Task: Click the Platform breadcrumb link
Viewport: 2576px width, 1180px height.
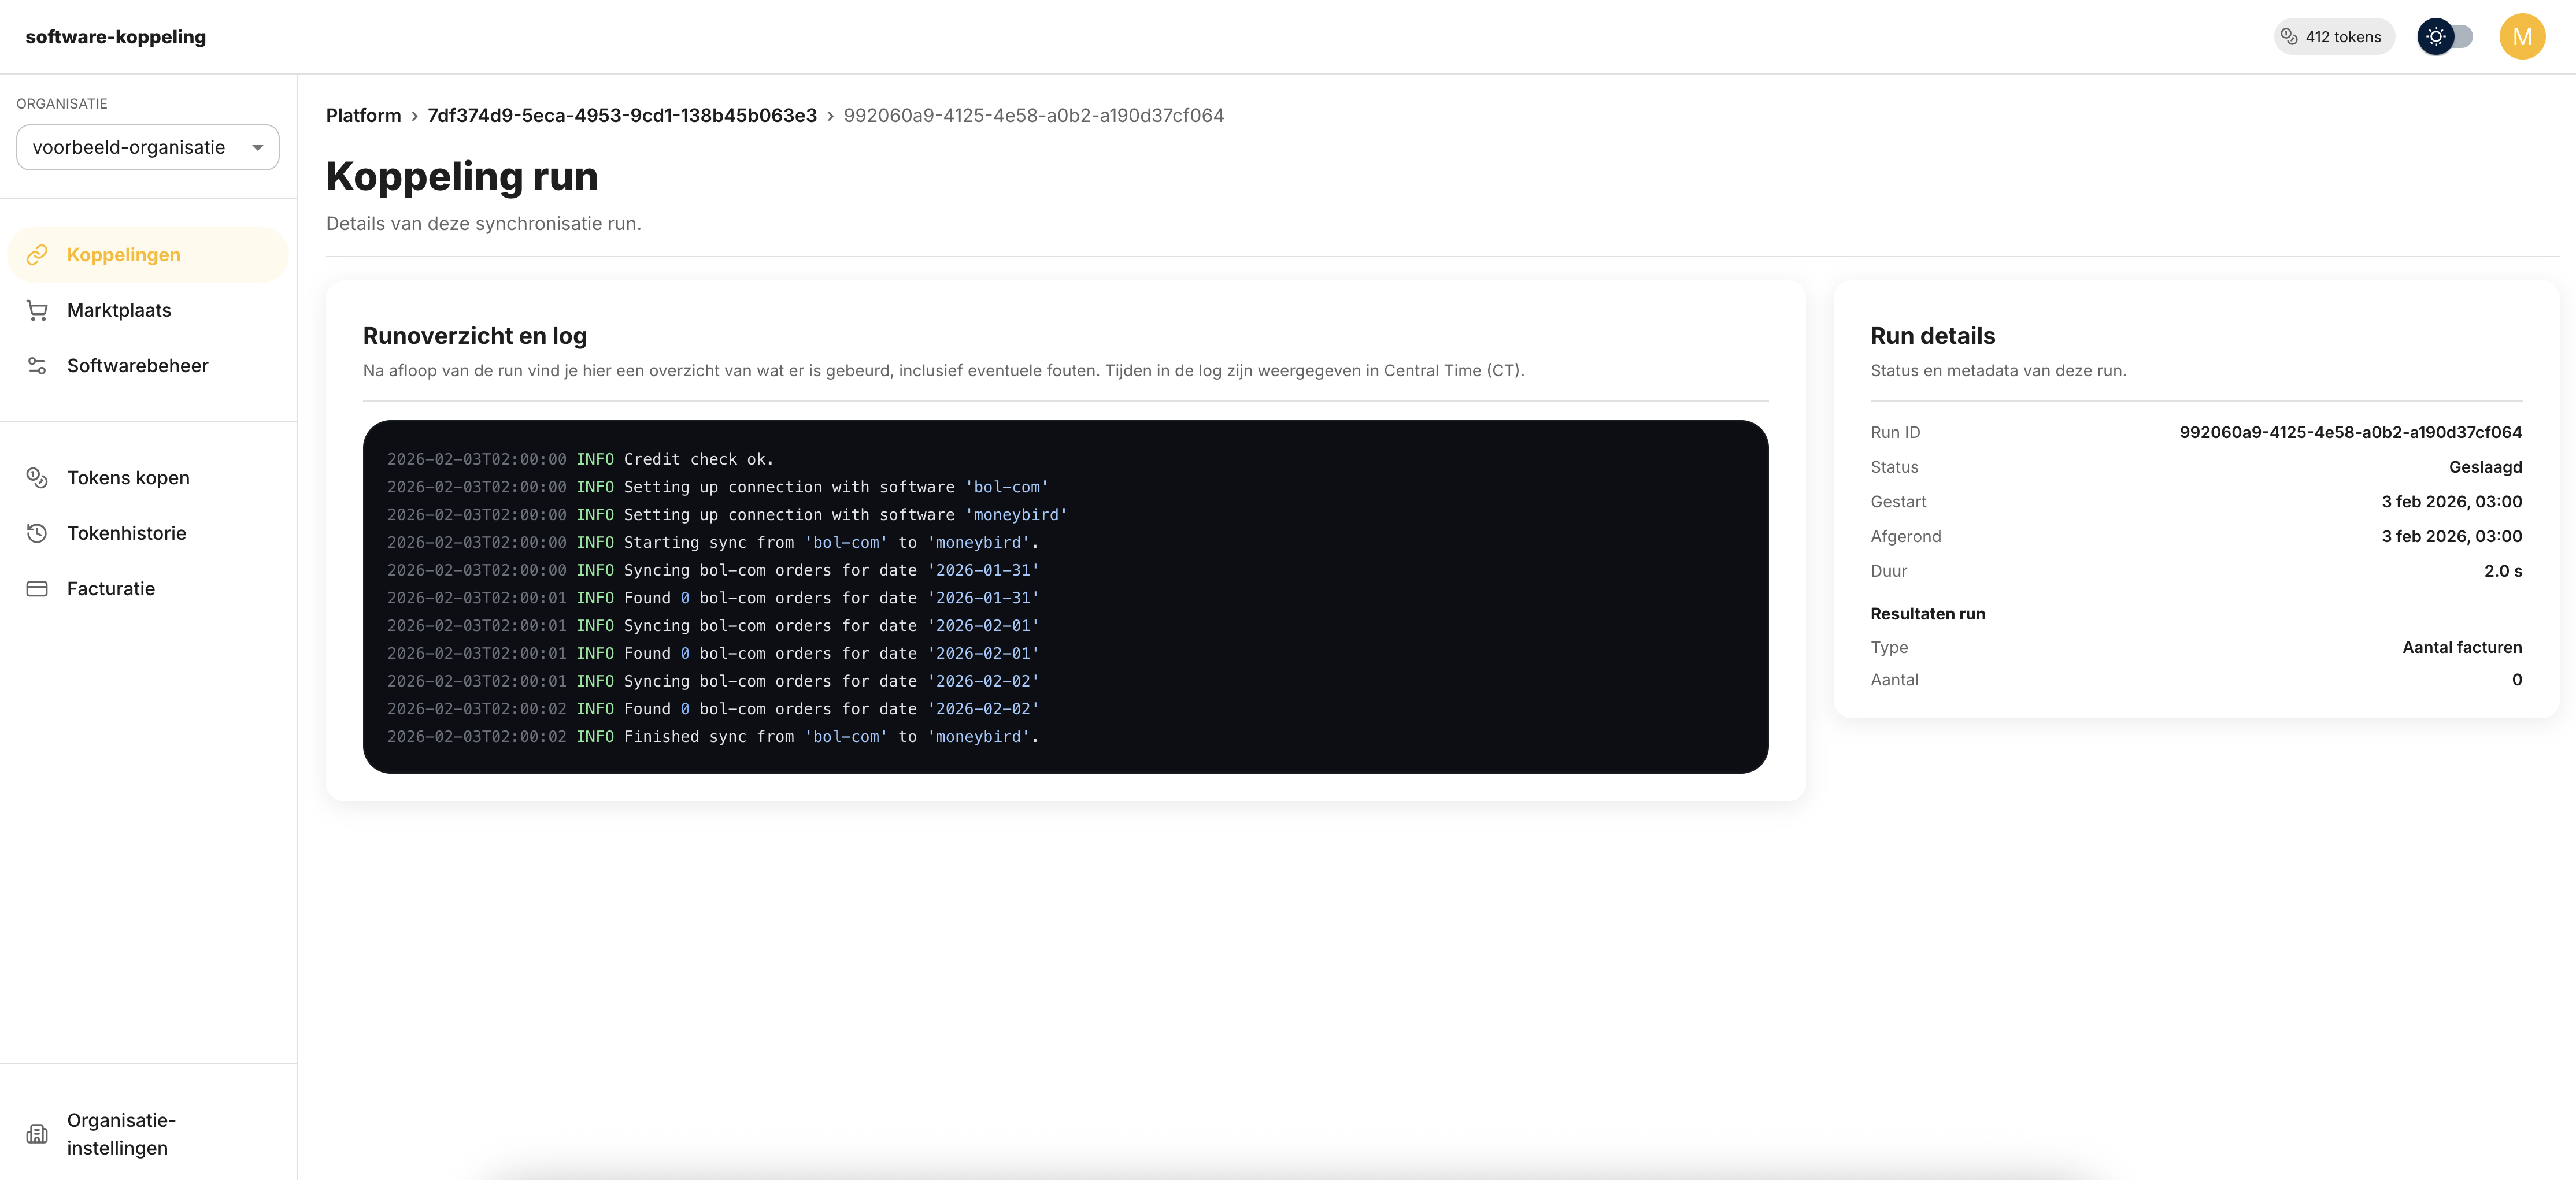Action: click(363, 116)
